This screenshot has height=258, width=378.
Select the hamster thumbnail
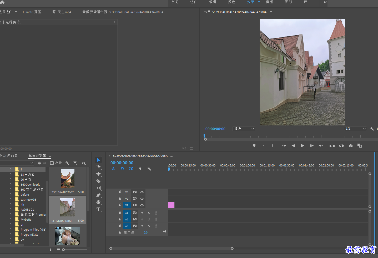67,236
